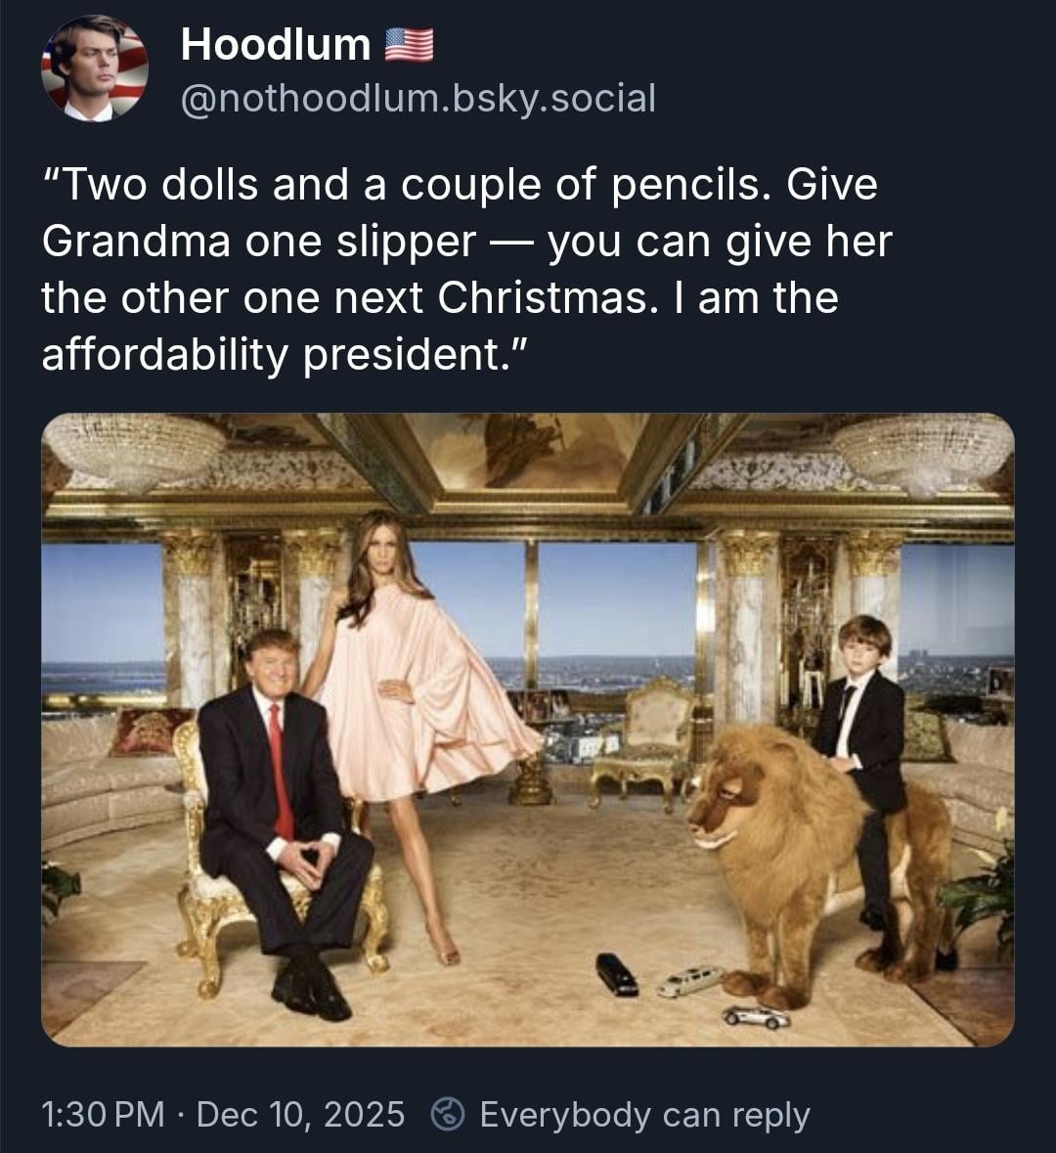Open Hoodlum's profile avatar
This screenshot has width=1056, height=1153.
[x=94, y=68]
